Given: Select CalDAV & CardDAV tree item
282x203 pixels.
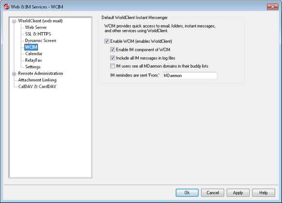Looking at the screenshot, I should (37, 87).
